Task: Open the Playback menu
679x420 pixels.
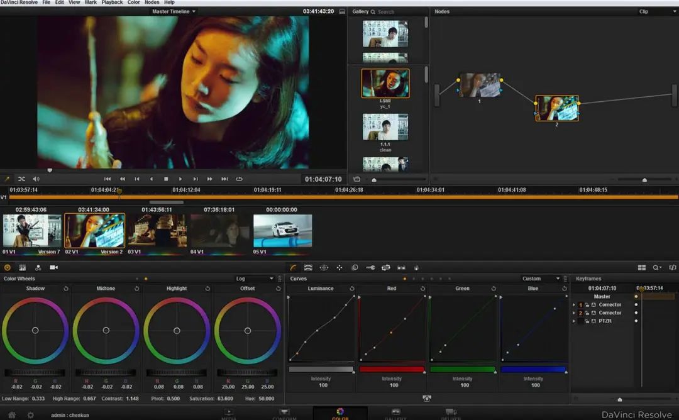Action: (112, 3)
